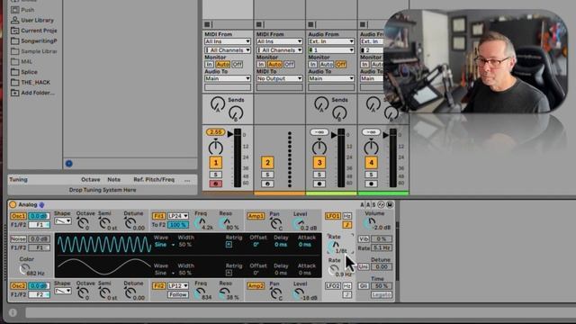Image resolution: width=576 pixels, height=324 pixels.
Task: Open track 1 MIDI From All Ins dropdown
Action: (228, 41)
